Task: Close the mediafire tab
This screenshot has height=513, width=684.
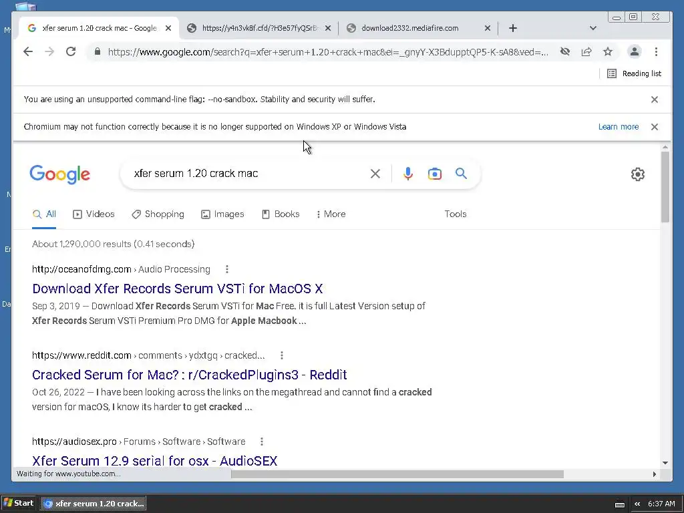Action: 488,28
